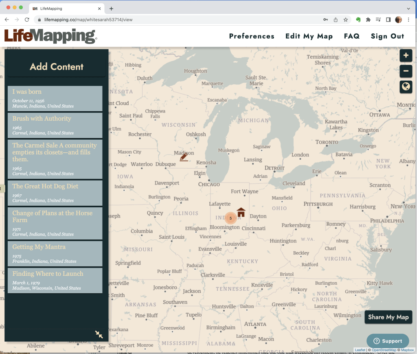
Task: Click the pencil marker near Madison
Action: pos(184,157)
